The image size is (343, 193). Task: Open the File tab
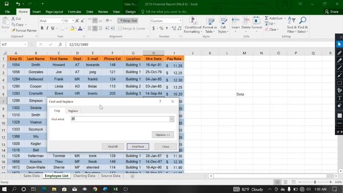point(7,12)
